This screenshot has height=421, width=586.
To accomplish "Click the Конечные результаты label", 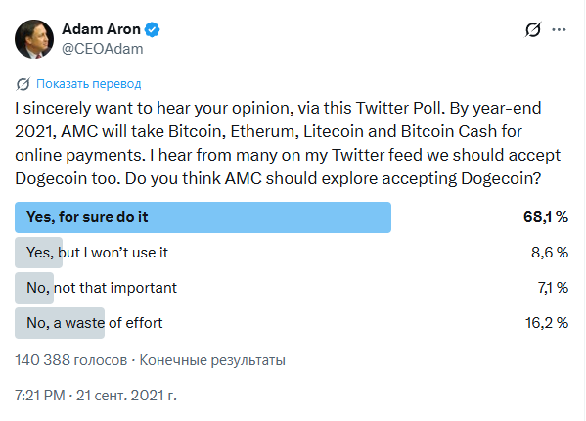I will coord(212,360).
